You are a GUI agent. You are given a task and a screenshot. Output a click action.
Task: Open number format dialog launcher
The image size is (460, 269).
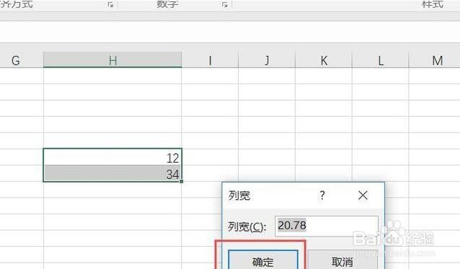225,4
